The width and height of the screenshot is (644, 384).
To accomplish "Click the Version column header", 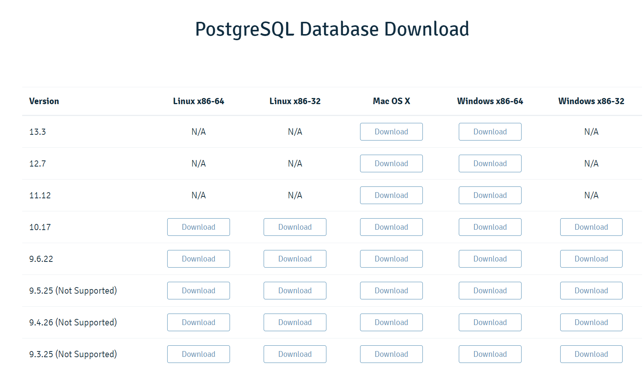I will pyautogui.click(x=44, y=101).
